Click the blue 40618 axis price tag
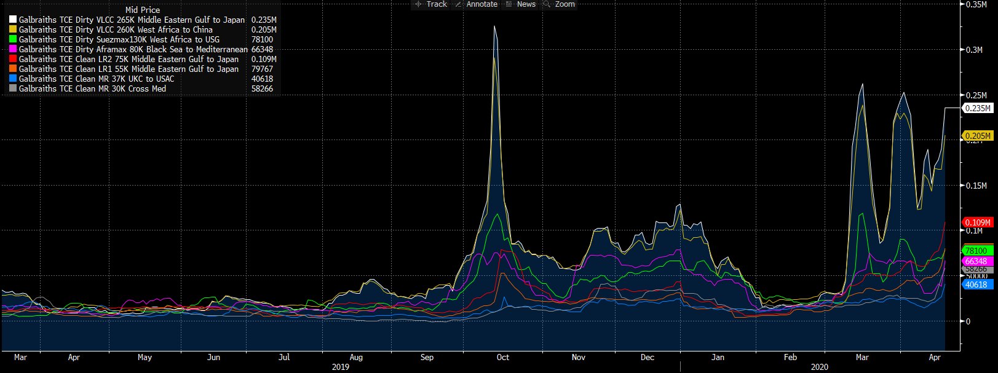The height and width of the screenshot is (373, 998). pos(976,285)
